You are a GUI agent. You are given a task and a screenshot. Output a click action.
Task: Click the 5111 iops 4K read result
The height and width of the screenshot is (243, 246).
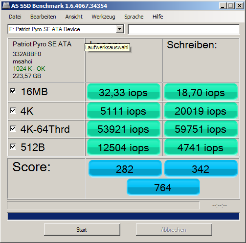(124, 111)
